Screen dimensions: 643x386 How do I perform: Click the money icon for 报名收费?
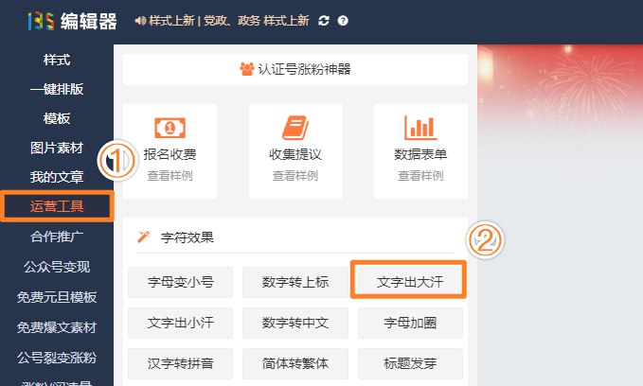[x=170, y=128]
